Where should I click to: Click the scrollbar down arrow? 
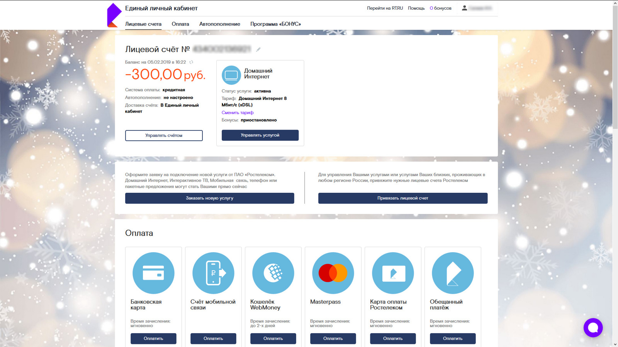pos(615,344)
